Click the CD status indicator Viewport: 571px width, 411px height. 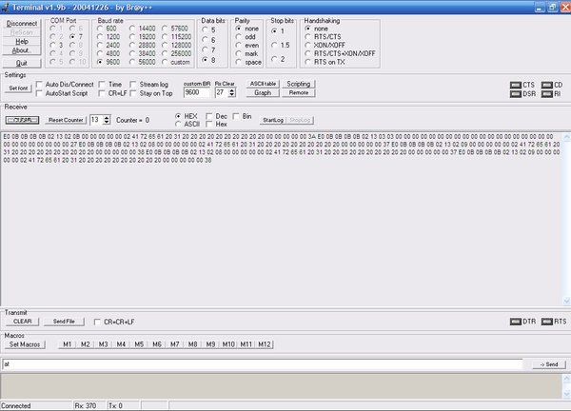click(547, 86)
